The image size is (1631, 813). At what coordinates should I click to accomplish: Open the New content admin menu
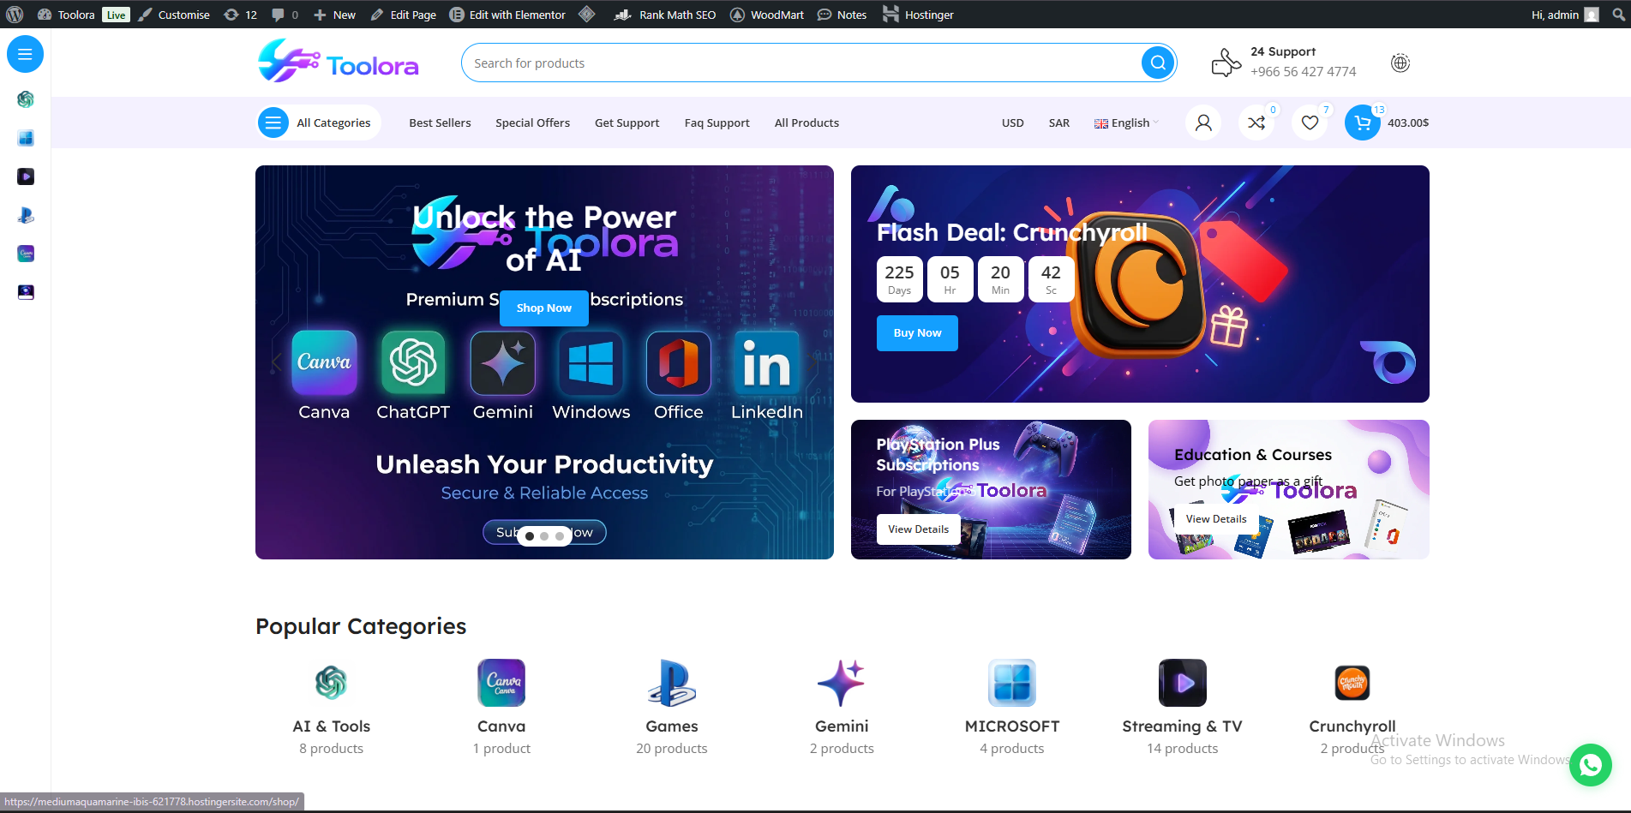tap(334, 15)
